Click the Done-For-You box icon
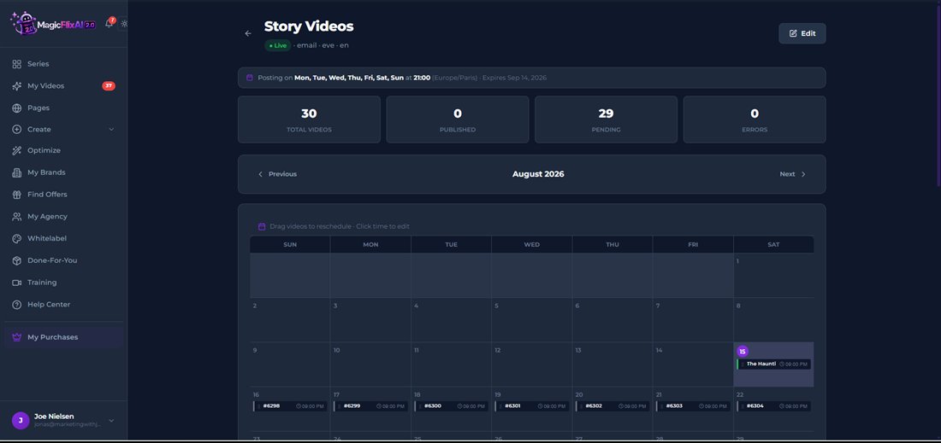 point(17,260)
